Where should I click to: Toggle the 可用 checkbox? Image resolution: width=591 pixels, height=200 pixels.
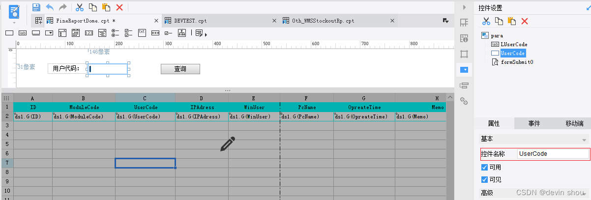point(485,167)
